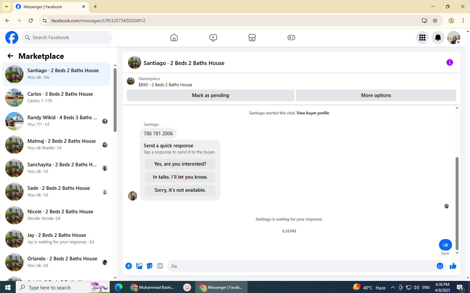Click the taskbar search box
Viewport: 470px width, 293px height.
tap(63, 287)
